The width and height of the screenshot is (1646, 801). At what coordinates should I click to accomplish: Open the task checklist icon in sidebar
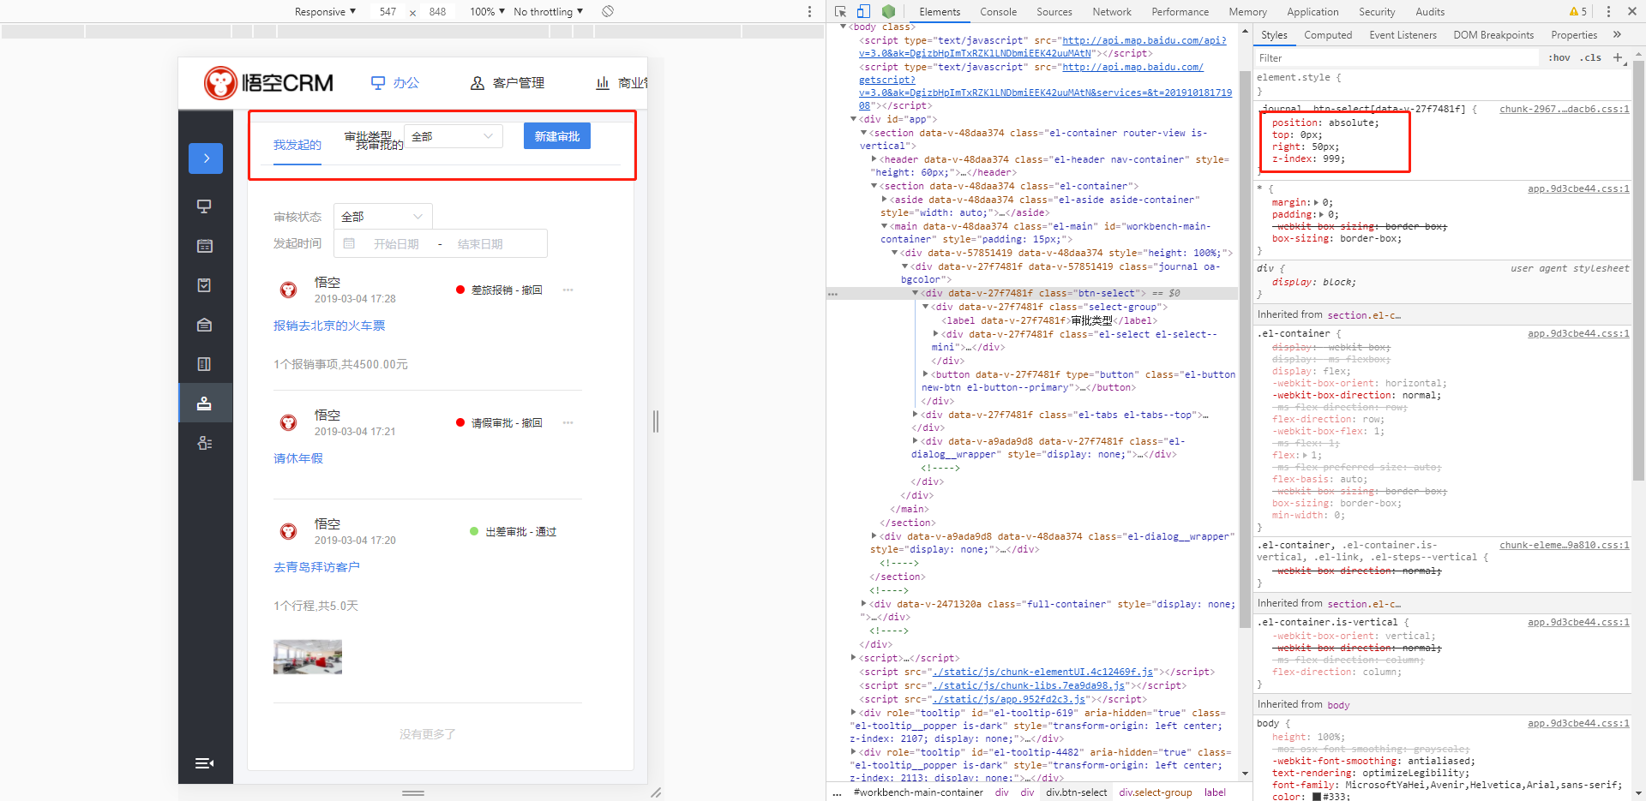point(204,285)
